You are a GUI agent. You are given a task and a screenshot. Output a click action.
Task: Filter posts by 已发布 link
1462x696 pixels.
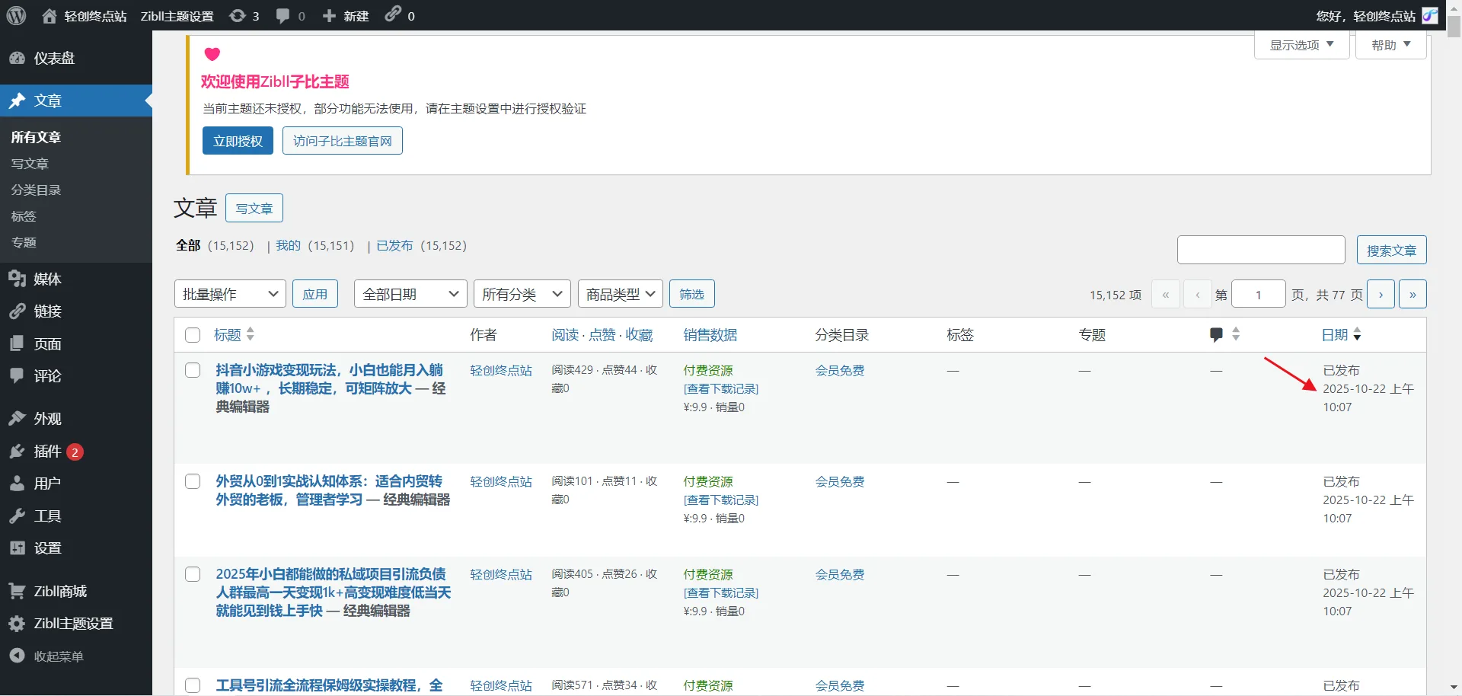(x=394, y=245)
